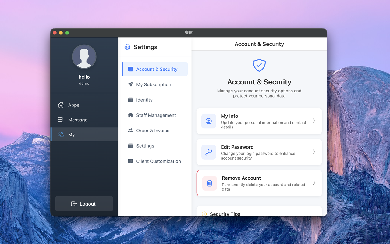Close the window with red button

click(x=55, y=33)
